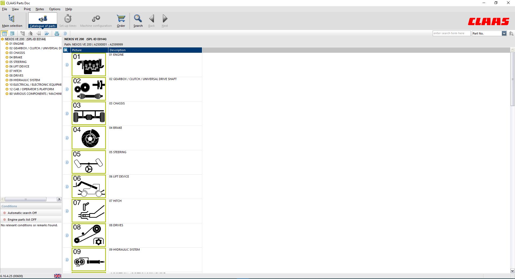Click the tree panel horizontal scrollbar thumb
Viewport: 515px width, 279px height.
pos(25,199)
